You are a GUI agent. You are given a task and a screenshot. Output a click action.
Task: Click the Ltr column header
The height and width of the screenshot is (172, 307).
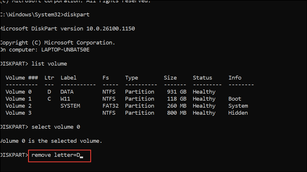pos(49,78)
